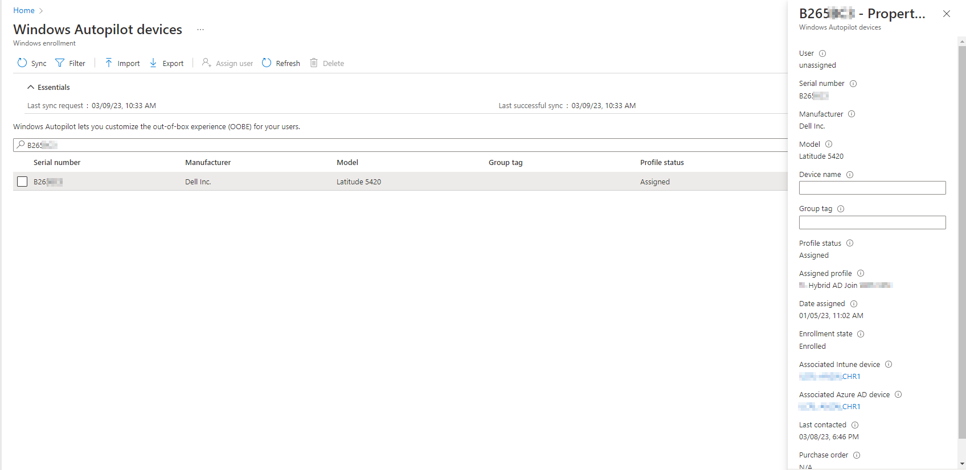Screen dimensions: 966x470
Task: Click the Import upload arrow icon
Action: [109, 63]
